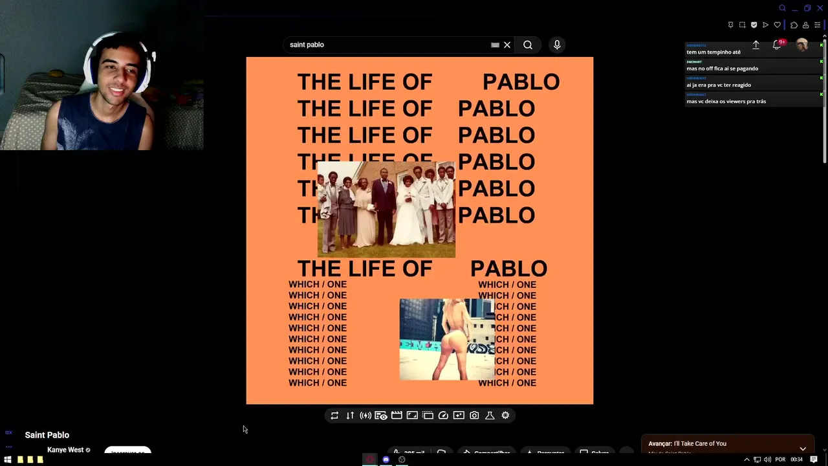Click the up-down arrows sort icon

coord(350,416)
